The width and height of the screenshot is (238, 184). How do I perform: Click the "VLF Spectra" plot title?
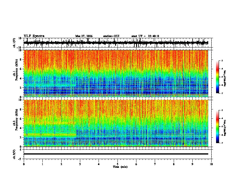pyautogui.click(x=34, y=36)
